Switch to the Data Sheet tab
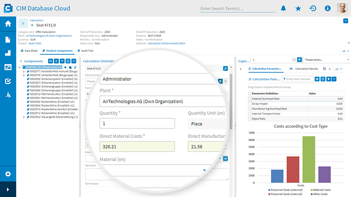The height and width of the screenshot is (197, 351). (31, 51)
